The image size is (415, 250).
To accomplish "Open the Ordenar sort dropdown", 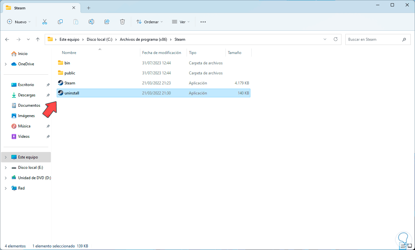I will coord(149,22).
